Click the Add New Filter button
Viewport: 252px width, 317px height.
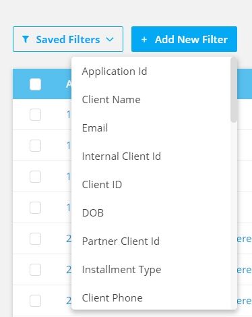(x=184, y=39)
